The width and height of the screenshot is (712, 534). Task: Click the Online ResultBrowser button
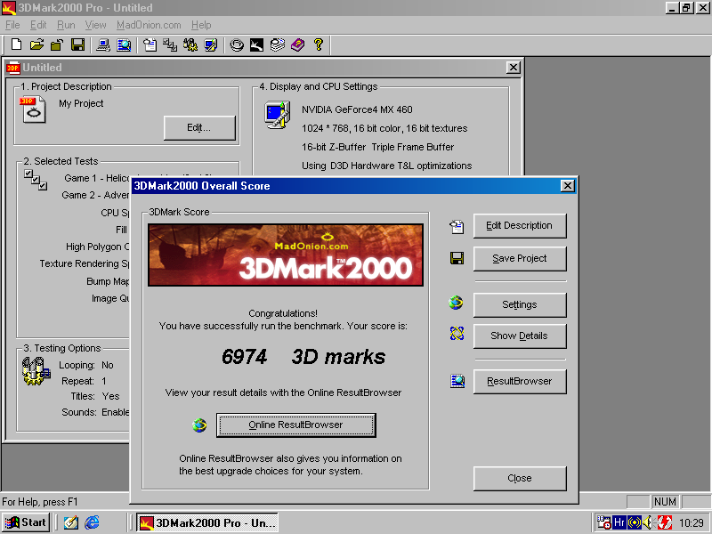coord(296,425)
